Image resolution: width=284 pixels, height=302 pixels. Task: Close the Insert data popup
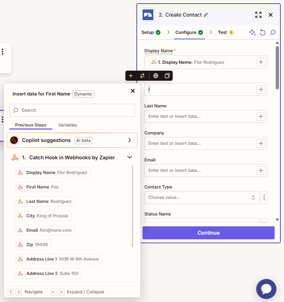point(133,91)
